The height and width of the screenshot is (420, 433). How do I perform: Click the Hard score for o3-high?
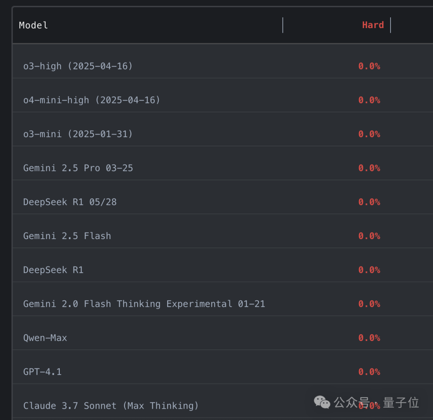pos(369,66)
